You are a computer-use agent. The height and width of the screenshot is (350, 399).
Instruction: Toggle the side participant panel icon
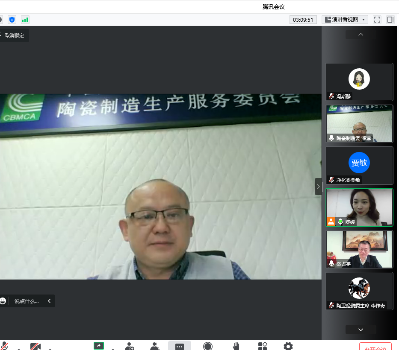coord(390,20)
